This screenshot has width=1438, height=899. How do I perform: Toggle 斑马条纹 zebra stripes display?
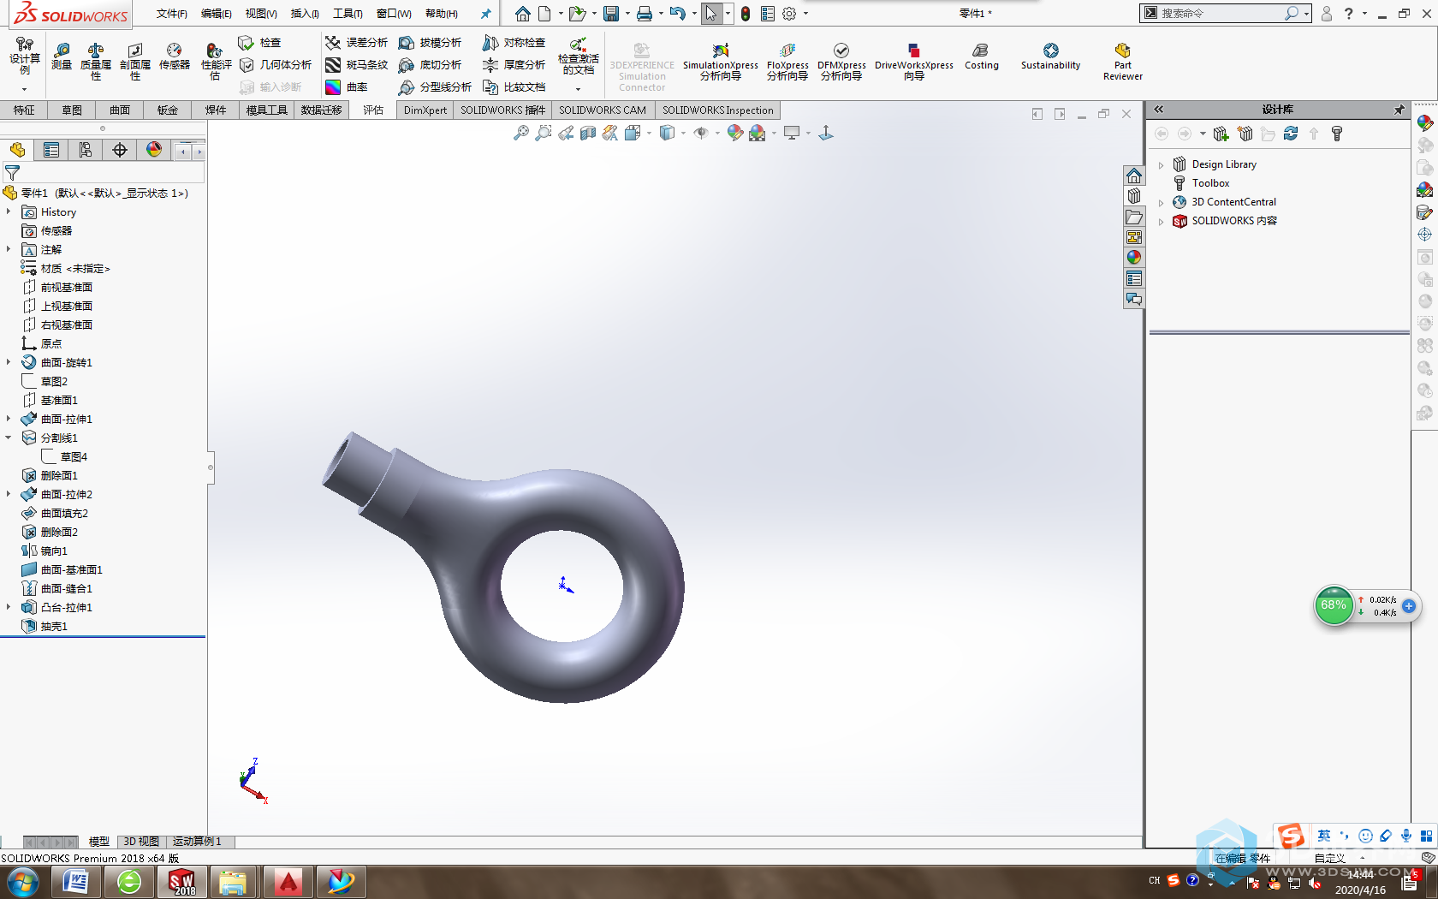[x=356, y=64]
